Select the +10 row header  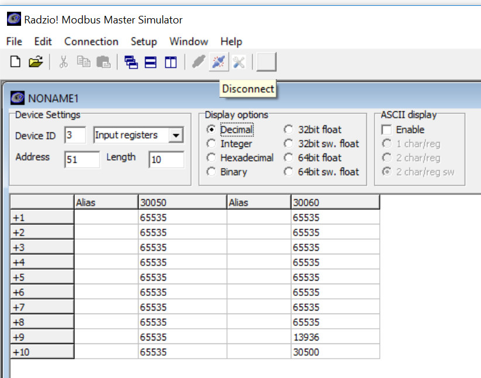click(42, 352)
